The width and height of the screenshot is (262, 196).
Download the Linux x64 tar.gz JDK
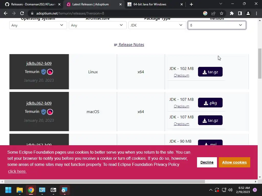coord(210,72)
